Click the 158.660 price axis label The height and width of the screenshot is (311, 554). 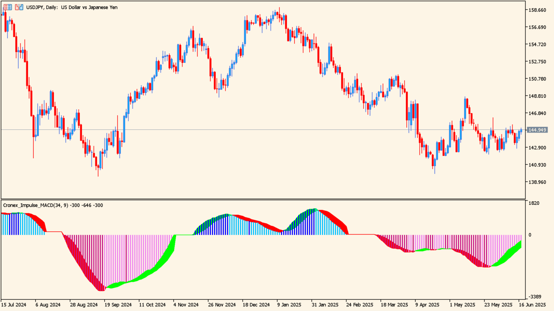pos(537,10)
